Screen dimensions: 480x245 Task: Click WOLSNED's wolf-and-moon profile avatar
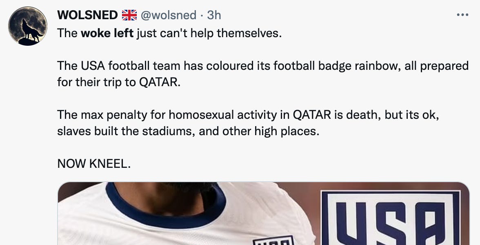pos(28,24)
